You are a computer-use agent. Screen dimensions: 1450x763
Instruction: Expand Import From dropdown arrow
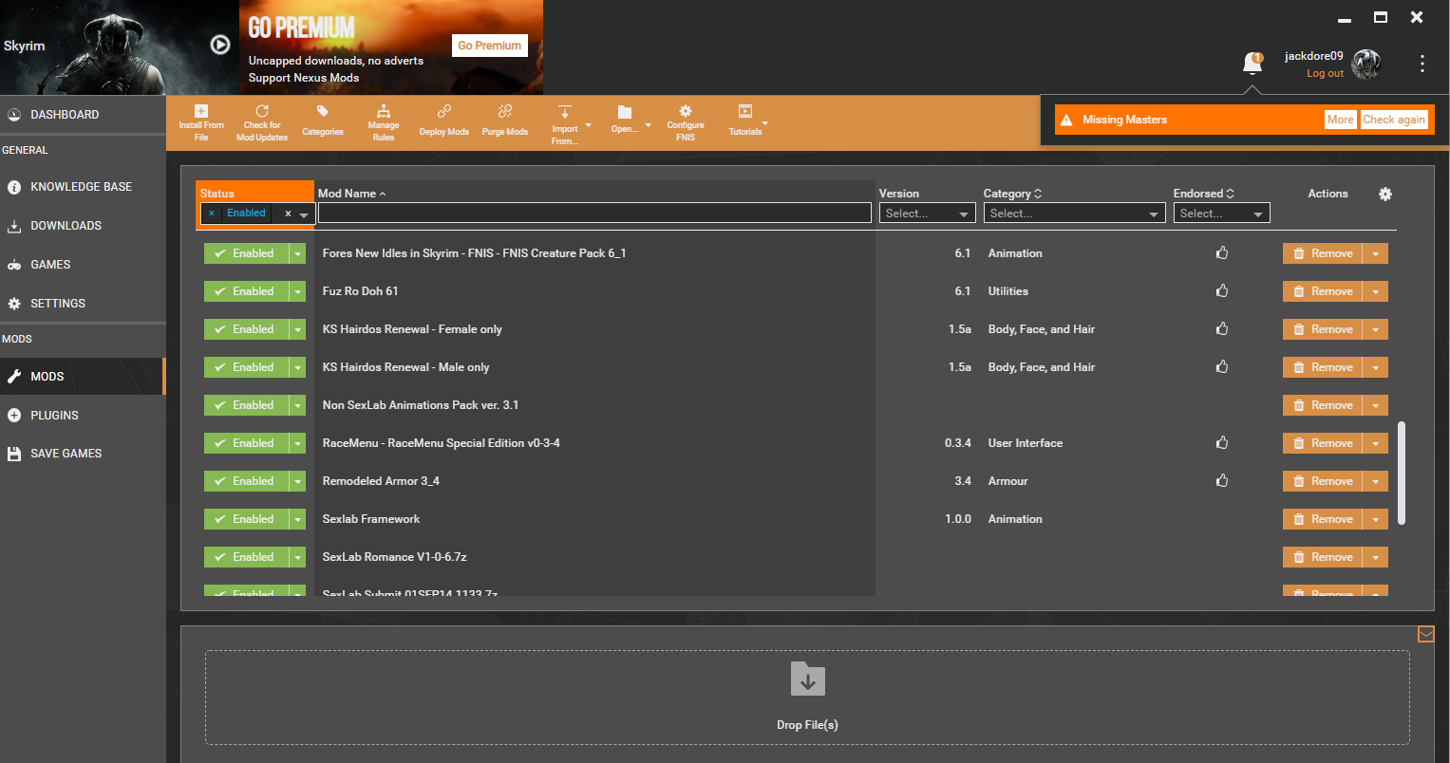(x=588, y=125)
